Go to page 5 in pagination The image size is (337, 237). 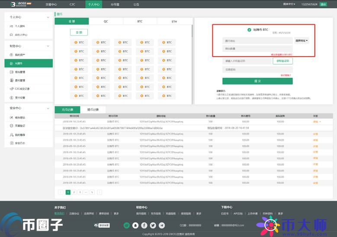92,192
